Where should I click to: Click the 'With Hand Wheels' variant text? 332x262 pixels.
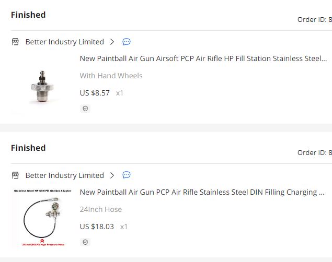pyautogui.click(x=111, y=76)
